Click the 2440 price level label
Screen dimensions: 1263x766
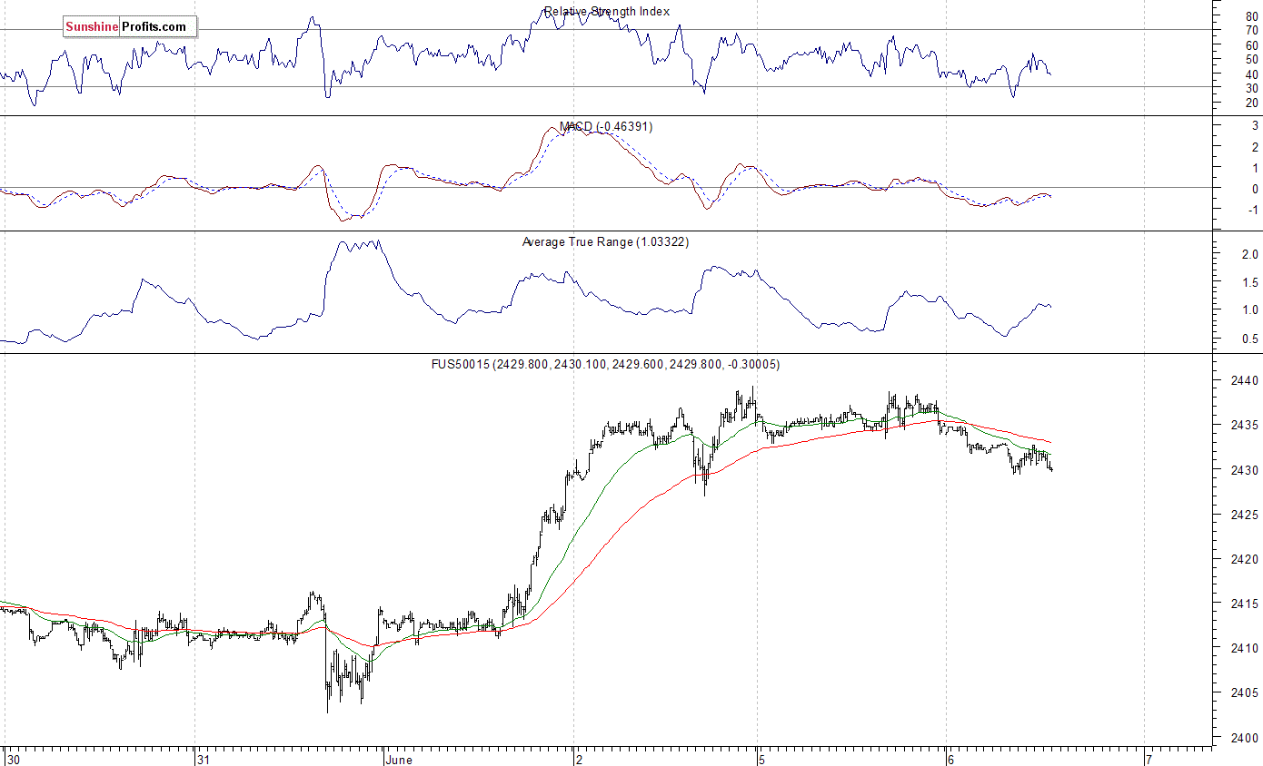tap(1245, 381)
